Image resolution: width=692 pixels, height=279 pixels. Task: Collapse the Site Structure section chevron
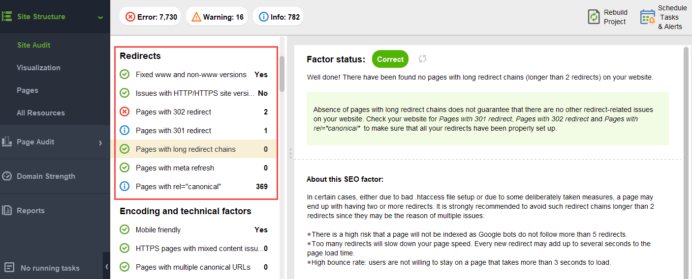click(100, 17)
